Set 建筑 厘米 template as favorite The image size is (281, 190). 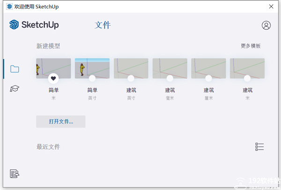point(208,79)
